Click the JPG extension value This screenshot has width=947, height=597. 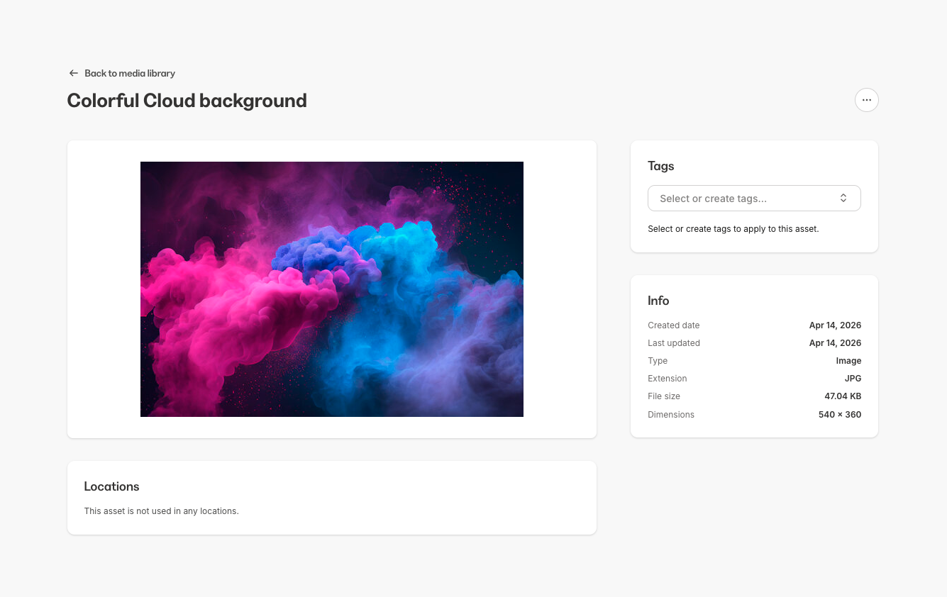(x=853, y=378)
